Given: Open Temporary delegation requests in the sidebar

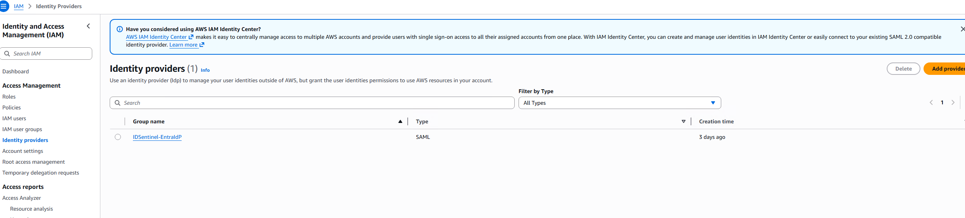Looking at the screenshot, I should (41, 173).
